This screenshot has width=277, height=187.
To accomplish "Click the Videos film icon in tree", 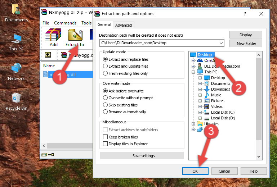I will [207, 106].
